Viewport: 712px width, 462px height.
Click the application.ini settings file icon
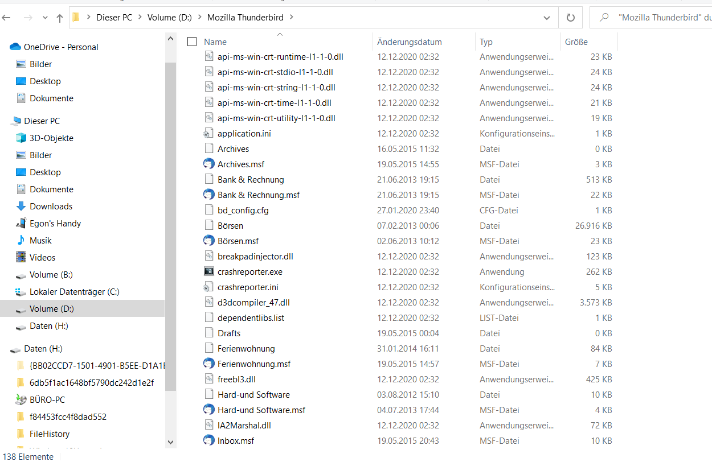point(209,133)
